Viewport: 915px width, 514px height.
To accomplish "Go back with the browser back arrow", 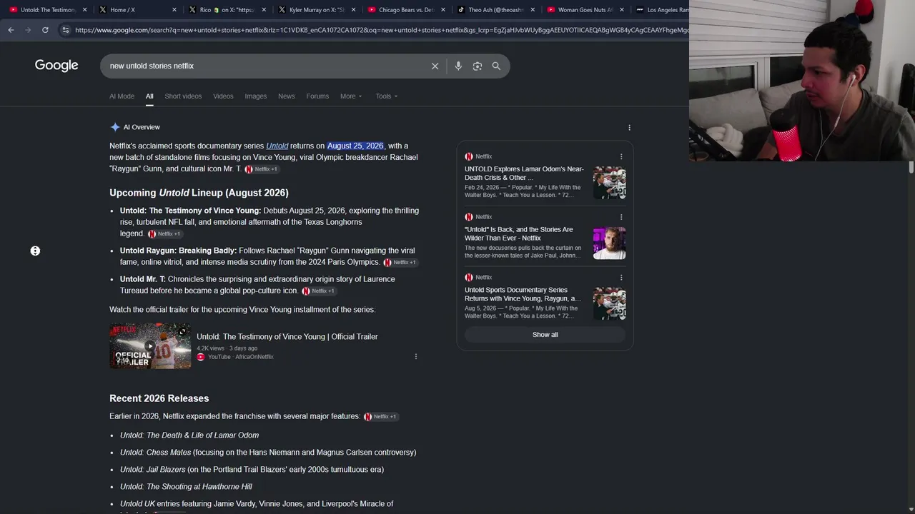I will pos(11,30).
